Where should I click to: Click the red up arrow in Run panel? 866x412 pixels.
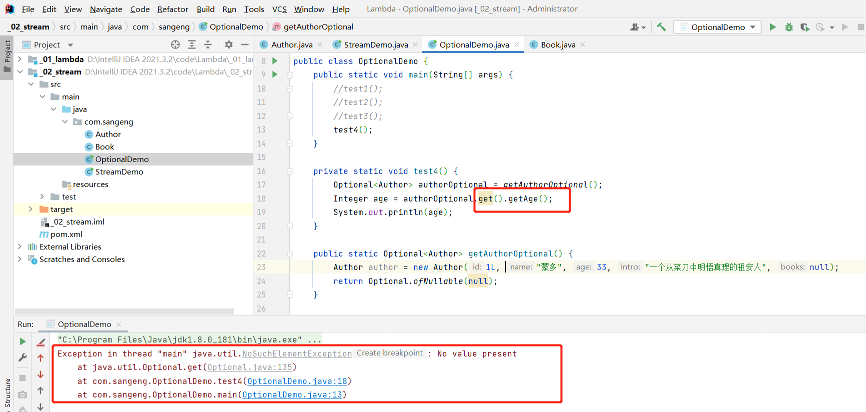point(40,358)
